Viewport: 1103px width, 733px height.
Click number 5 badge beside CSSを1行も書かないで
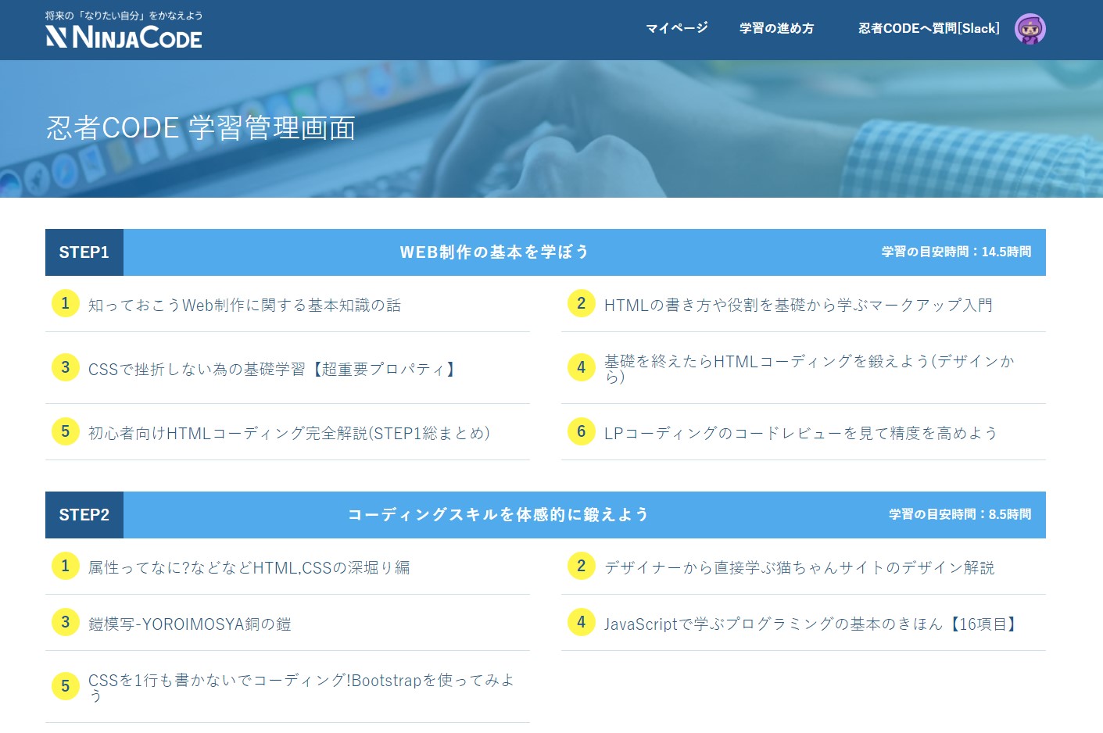(66, 686)
